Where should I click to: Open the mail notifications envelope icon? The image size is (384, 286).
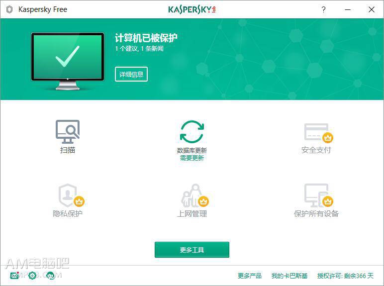click(14, 276)
